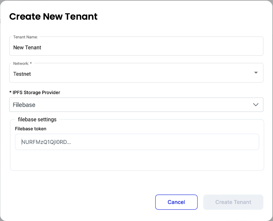Viewport: 273px width, 221px height.
Task: Expand the IPFS Storage Provider dropdown
Action: [136, 105]
